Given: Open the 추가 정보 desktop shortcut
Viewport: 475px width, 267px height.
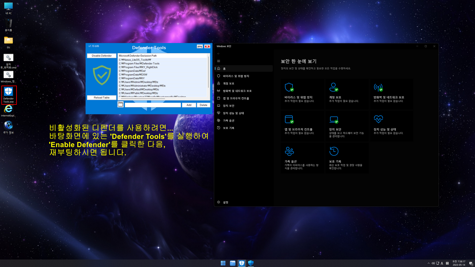Looking at the screenshot, I should pyautogui.click(x=8, y=127).
